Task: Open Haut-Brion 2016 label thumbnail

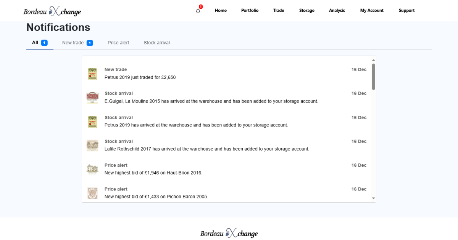Action: pyautogui.click(x=92, y=169)
